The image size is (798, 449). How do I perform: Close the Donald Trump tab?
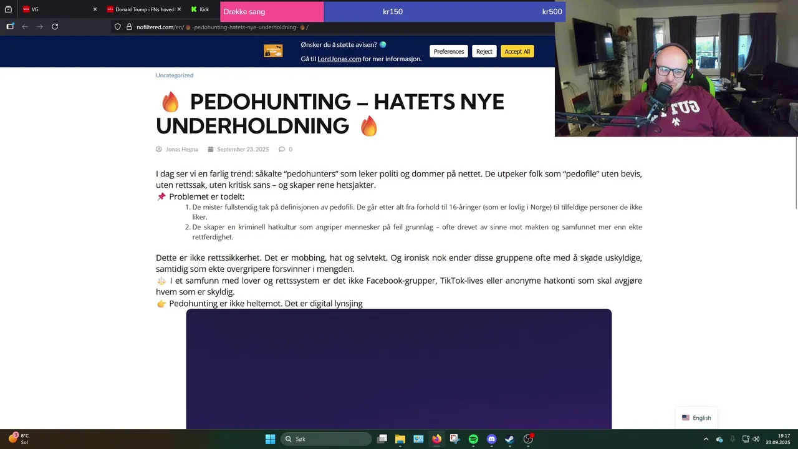[x=179, y=9]
